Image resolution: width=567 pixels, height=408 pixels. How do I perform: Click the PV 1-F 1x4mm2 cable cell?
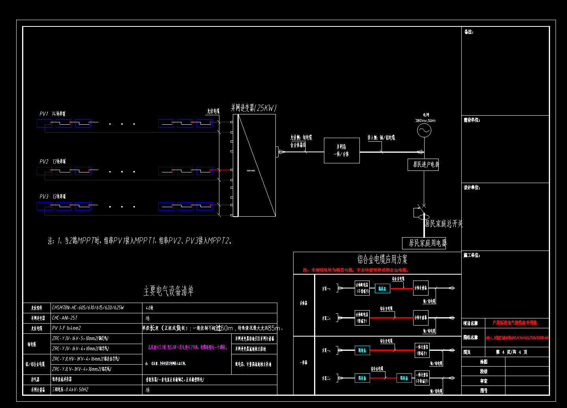pos(97,328)
